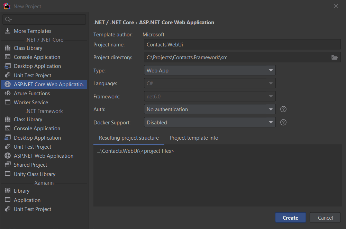Open the Language dropdown showing C#
The width and height of the screenshot is (346, 229).
point(210,83)
